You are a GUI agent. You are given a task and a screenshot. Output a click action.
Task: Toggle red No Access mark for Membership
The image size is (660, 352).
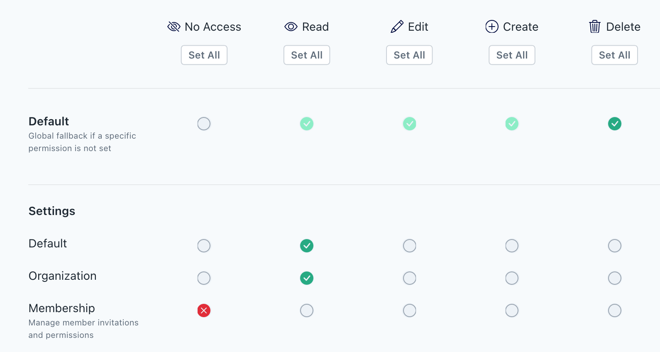pos(204,310)
